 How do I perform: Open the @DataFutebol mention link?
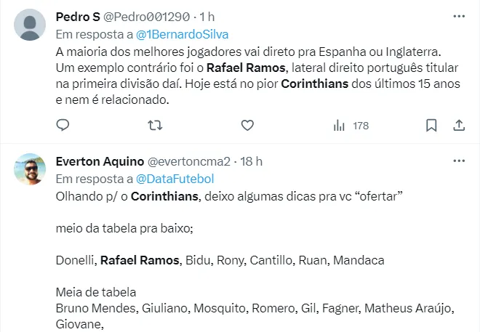click(175, 178)
